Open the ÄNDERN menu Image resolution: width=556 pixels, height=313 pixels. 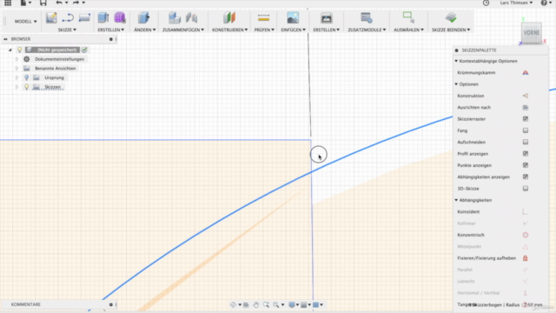point(145,30)
